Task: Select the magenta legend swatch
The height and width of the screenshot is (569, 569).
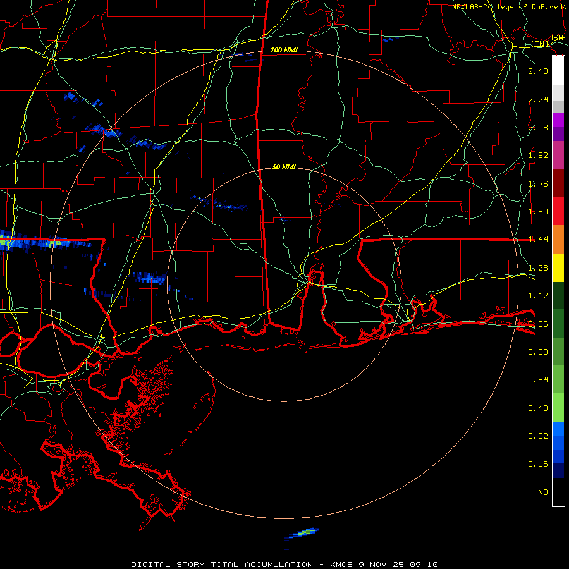Action: (558, 120)
